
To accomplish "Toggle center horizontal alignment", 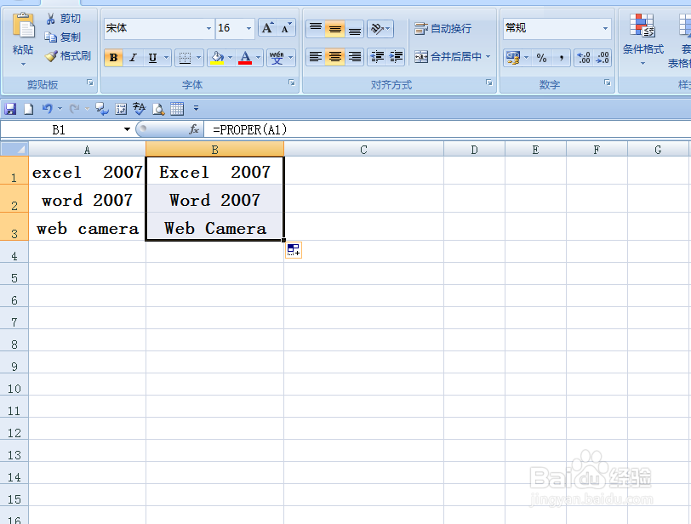I will click(x=335, y=57).
